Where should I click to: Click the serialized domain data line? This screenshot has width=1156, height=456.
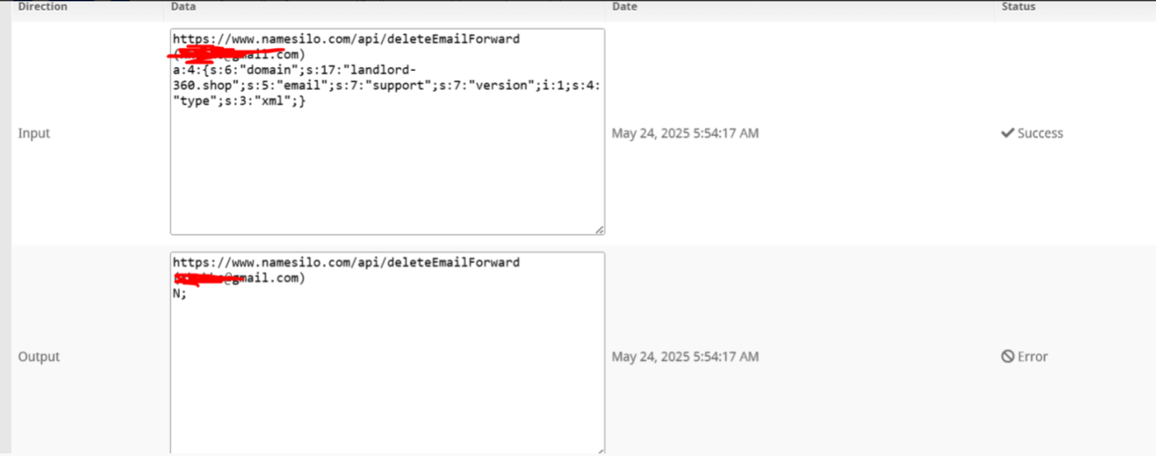click(x=386, y=85)
